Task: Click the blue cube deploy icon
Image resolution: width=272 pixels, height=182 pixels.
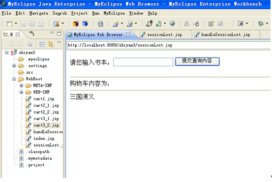Action: pyautogui.click(x=85, y=24)
